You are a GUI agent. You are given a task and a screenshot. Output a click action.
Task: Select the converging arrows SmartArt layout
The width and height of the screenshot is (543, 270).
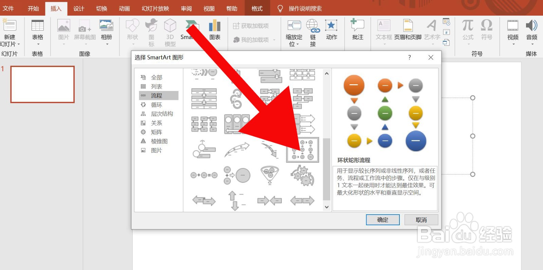[269, 201]
